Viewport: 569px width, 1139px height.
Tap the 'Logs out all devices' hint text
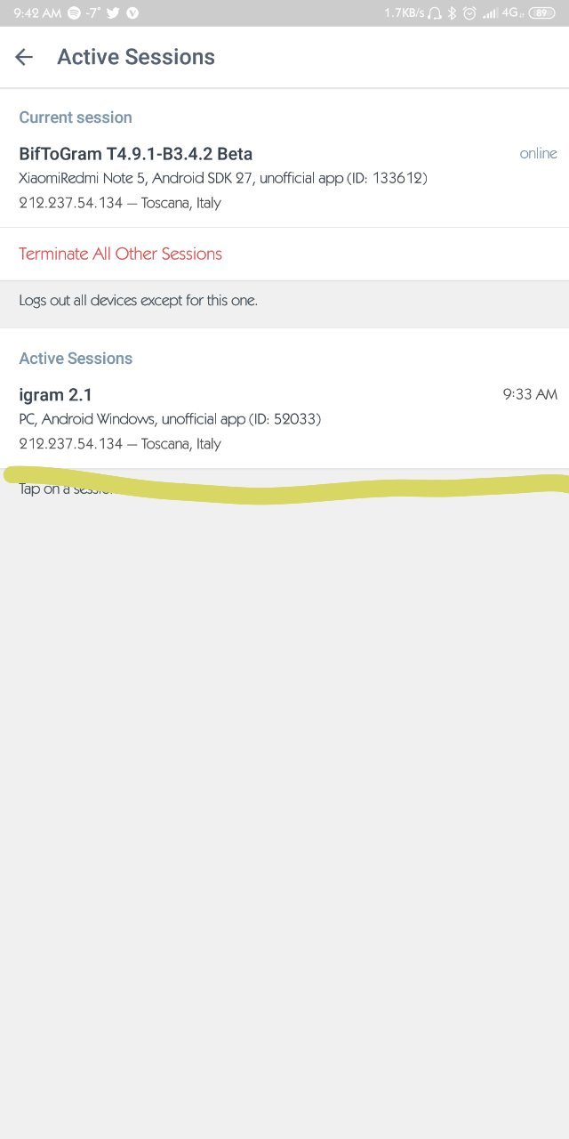139,301
